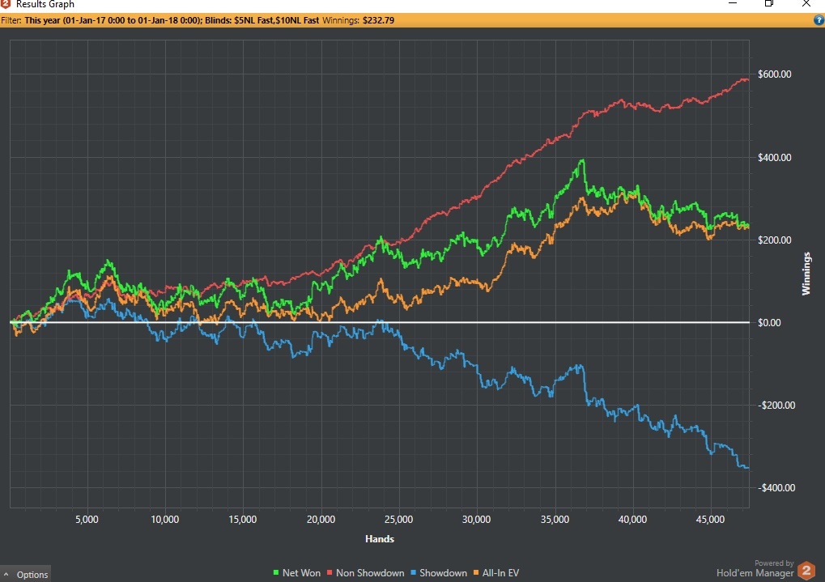Click the Results Graph window title
This screenshot has width=825, height=582.
[x=45, y=4]
